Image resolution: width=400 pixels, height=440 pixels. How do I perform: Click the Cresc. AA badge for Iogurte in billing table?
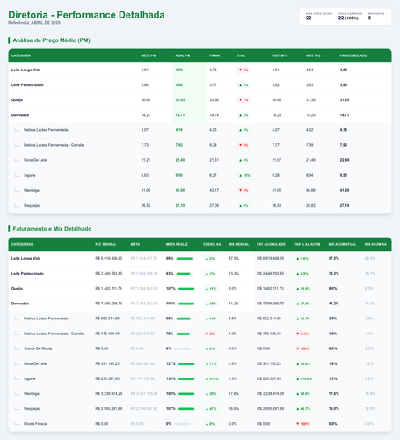[212, 379]
